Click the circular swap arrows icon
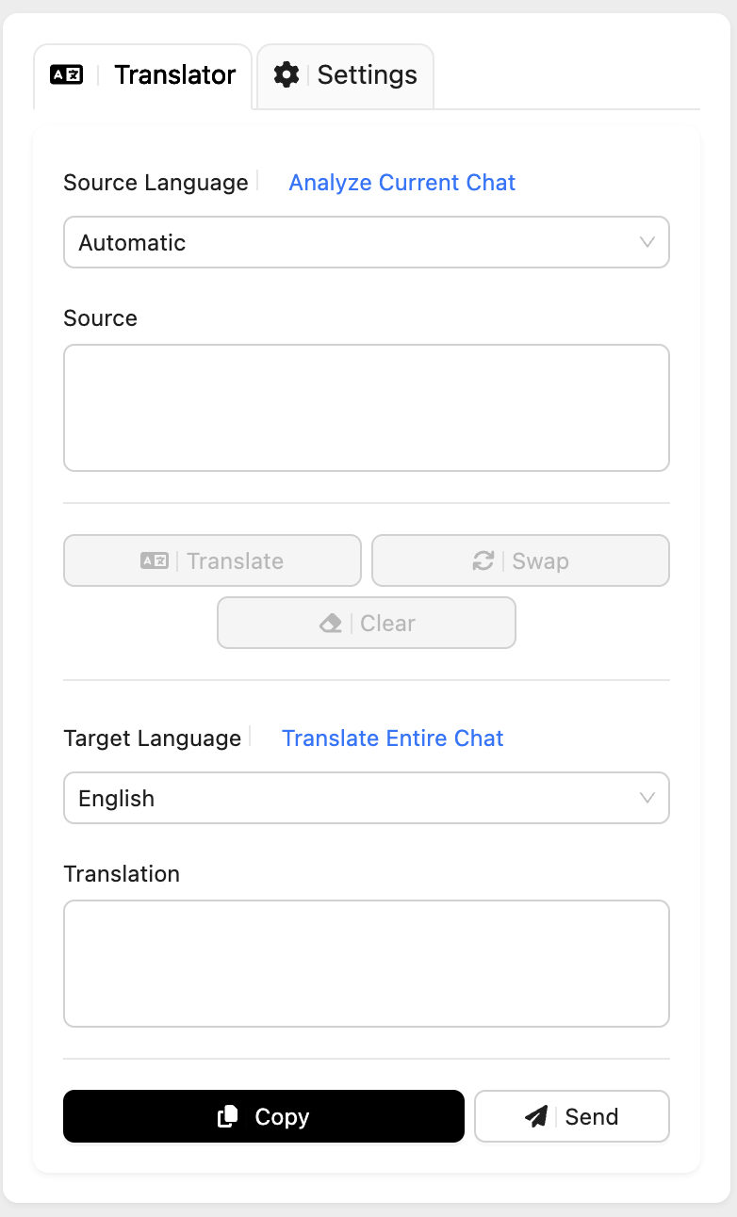This screenshot has height=1217, width=737. point(483,560)
